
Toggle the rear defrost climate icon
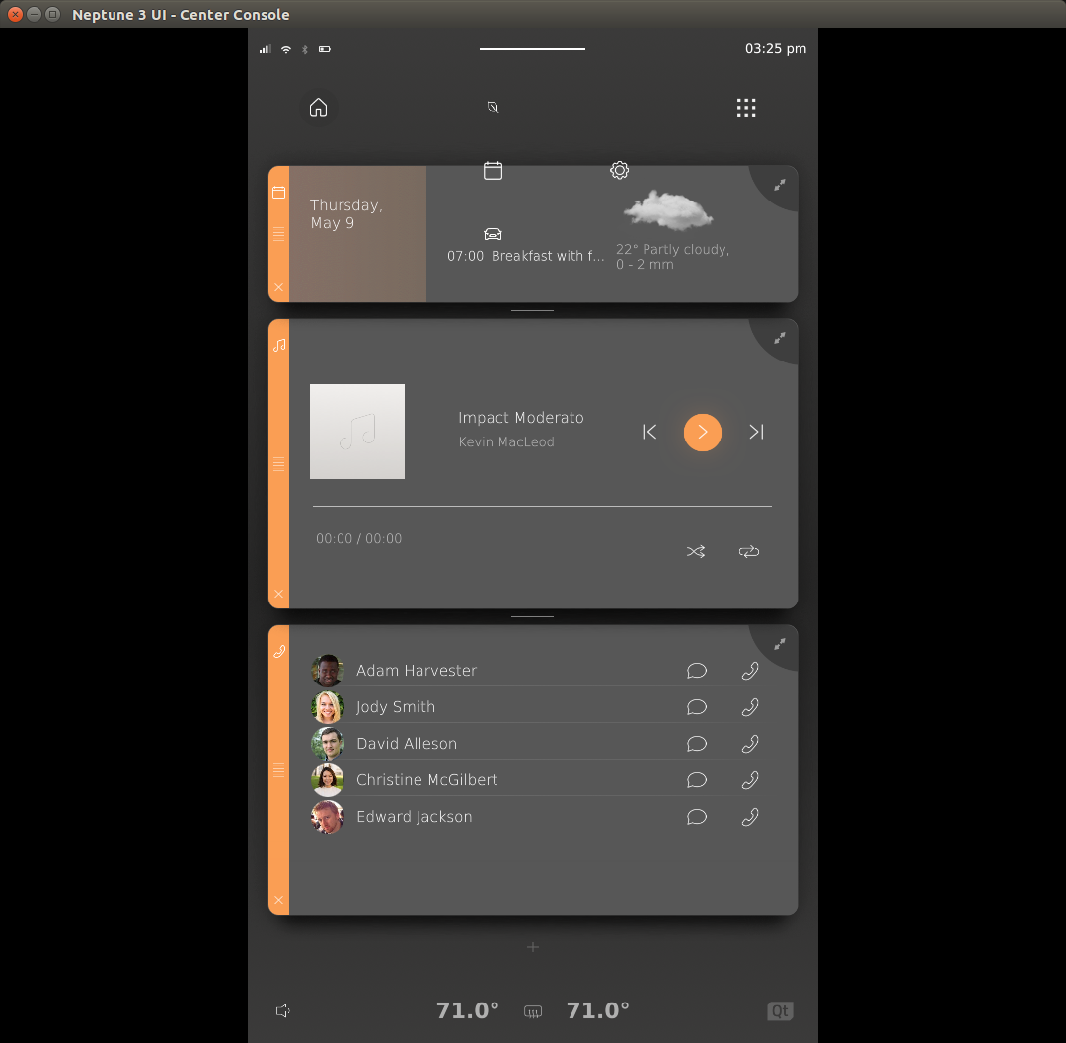533,1011
